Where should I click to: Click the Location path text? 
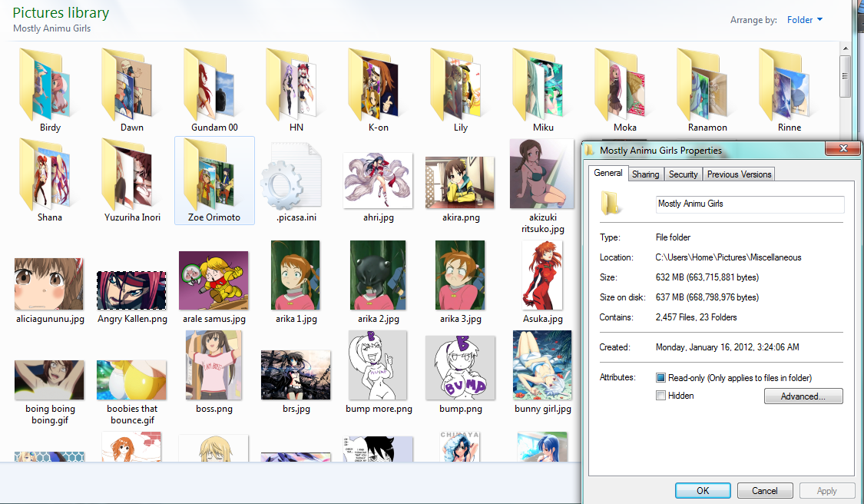pos(728,257)
